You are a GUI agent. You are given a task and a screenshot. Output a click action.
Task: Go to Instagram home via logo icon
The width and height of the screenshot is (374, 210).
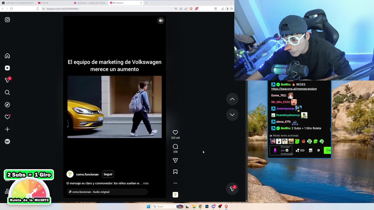[7, 20]
